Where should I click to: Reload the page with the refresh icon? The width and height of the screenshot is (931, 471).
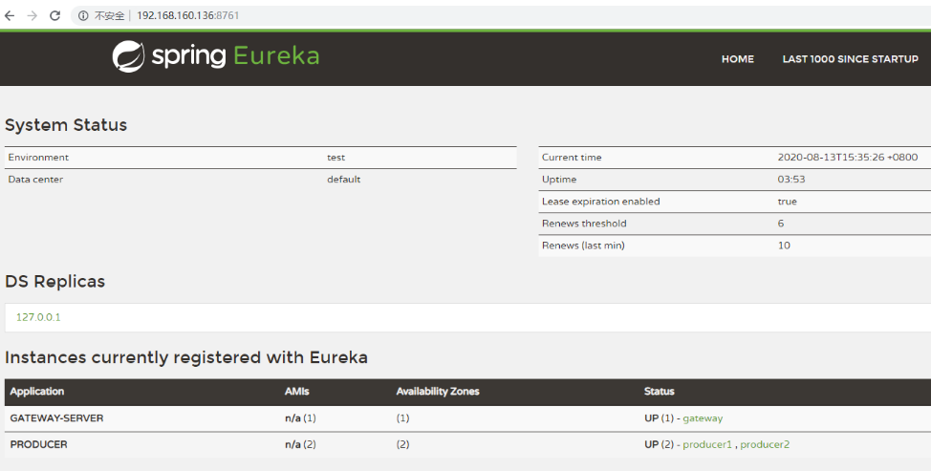54,15
